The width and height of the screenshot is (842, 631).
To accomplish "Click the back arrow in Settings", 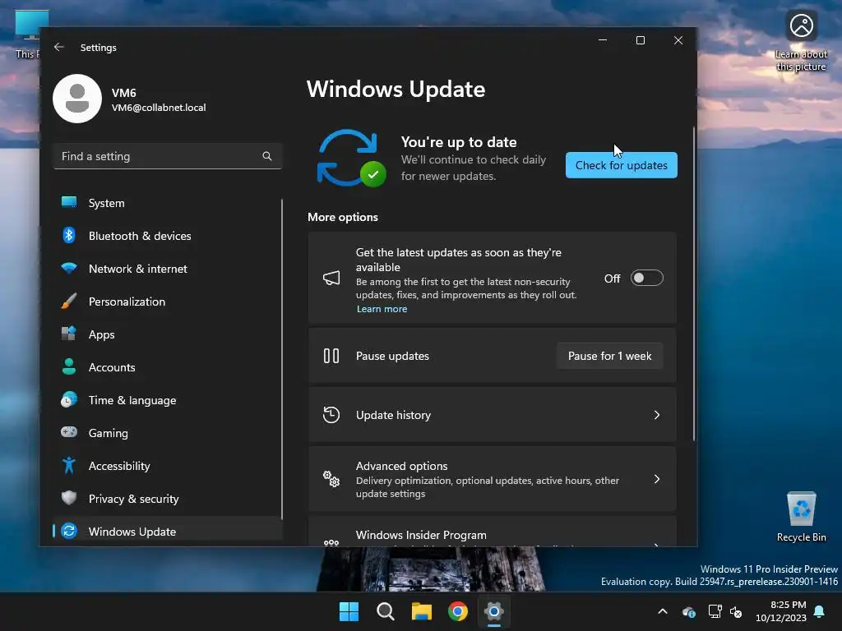I will (x=59, y=47).
